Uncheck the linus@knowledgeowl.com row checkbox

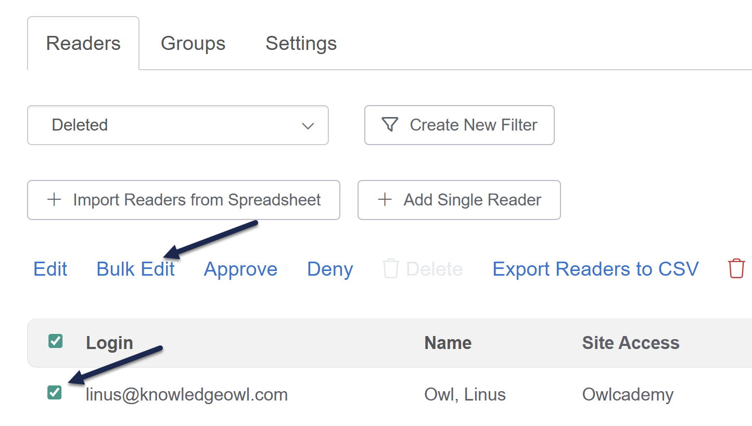pos(55,393)
